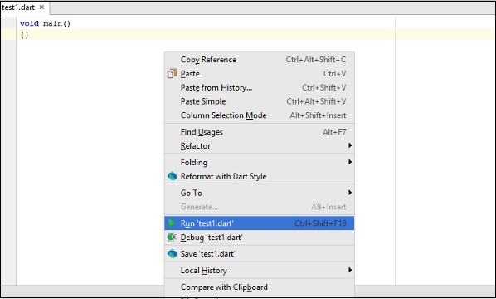
Task: Click Reformat with Dart Style text
Action: pos(223,176)
